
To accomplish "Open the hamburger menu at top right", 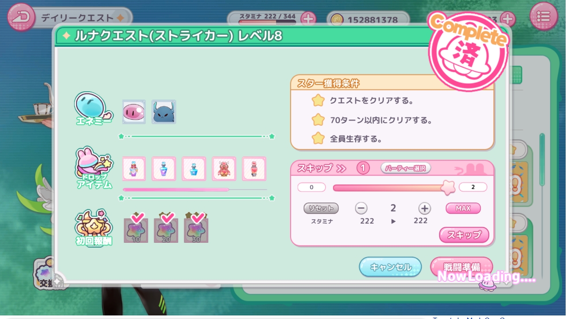I will point(544,16).
